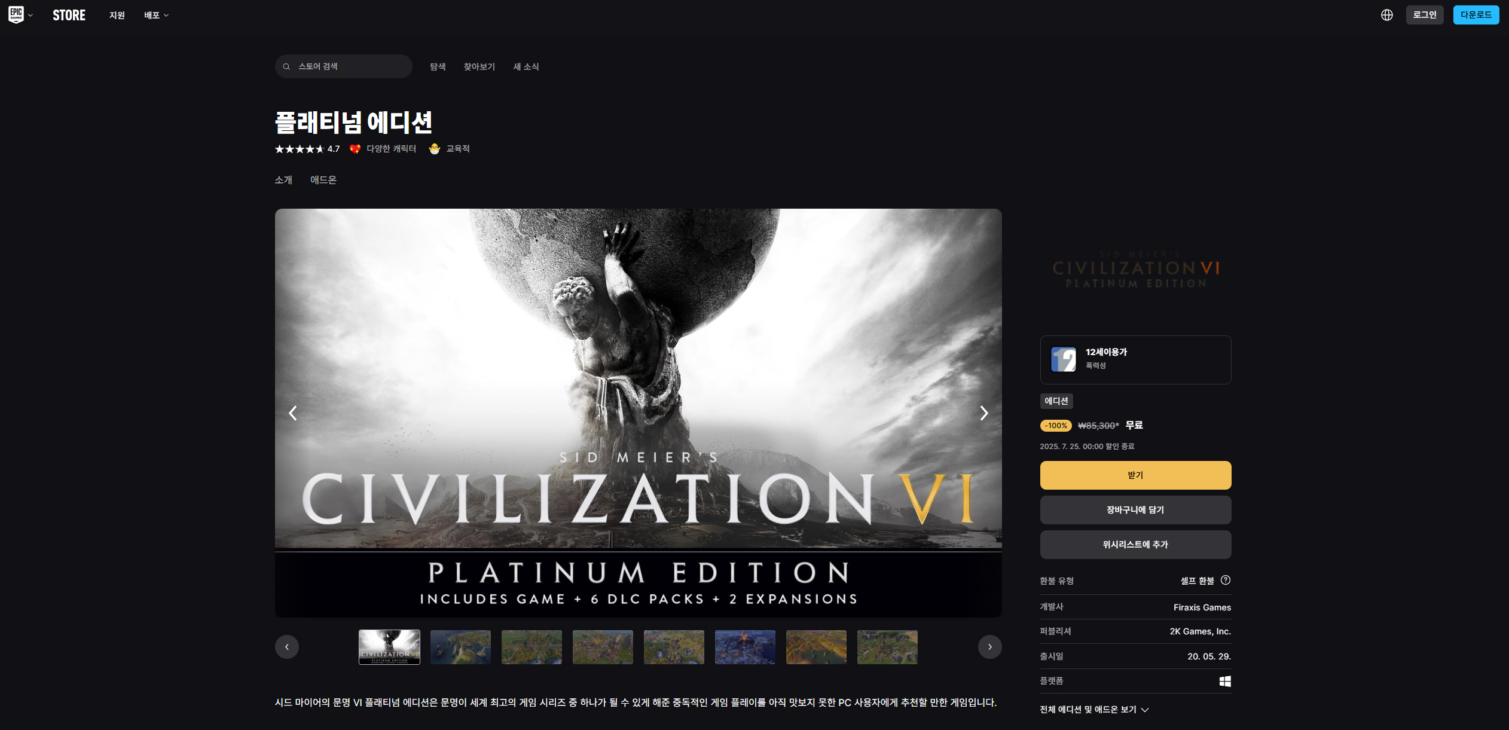The height and width of the screenshot is (730, 1509).
Task: Click the Epic Games logo icon
Action: coord(16,15)
